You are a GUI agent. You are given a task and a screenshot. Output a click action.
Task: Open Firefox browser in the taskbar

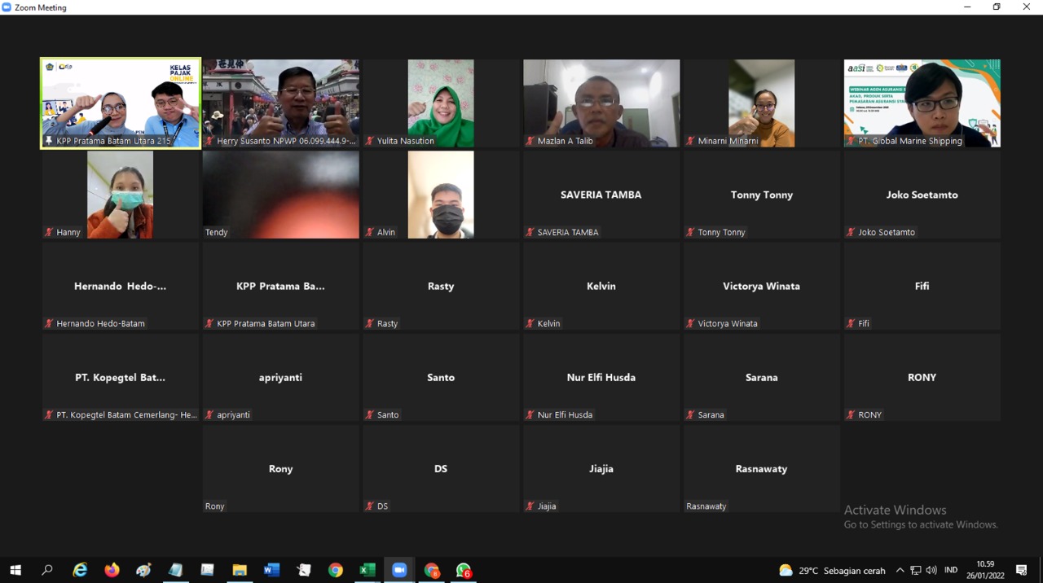tap(112, 570)
